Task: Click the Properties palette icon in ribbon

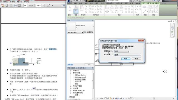Action: coord(76,12)
